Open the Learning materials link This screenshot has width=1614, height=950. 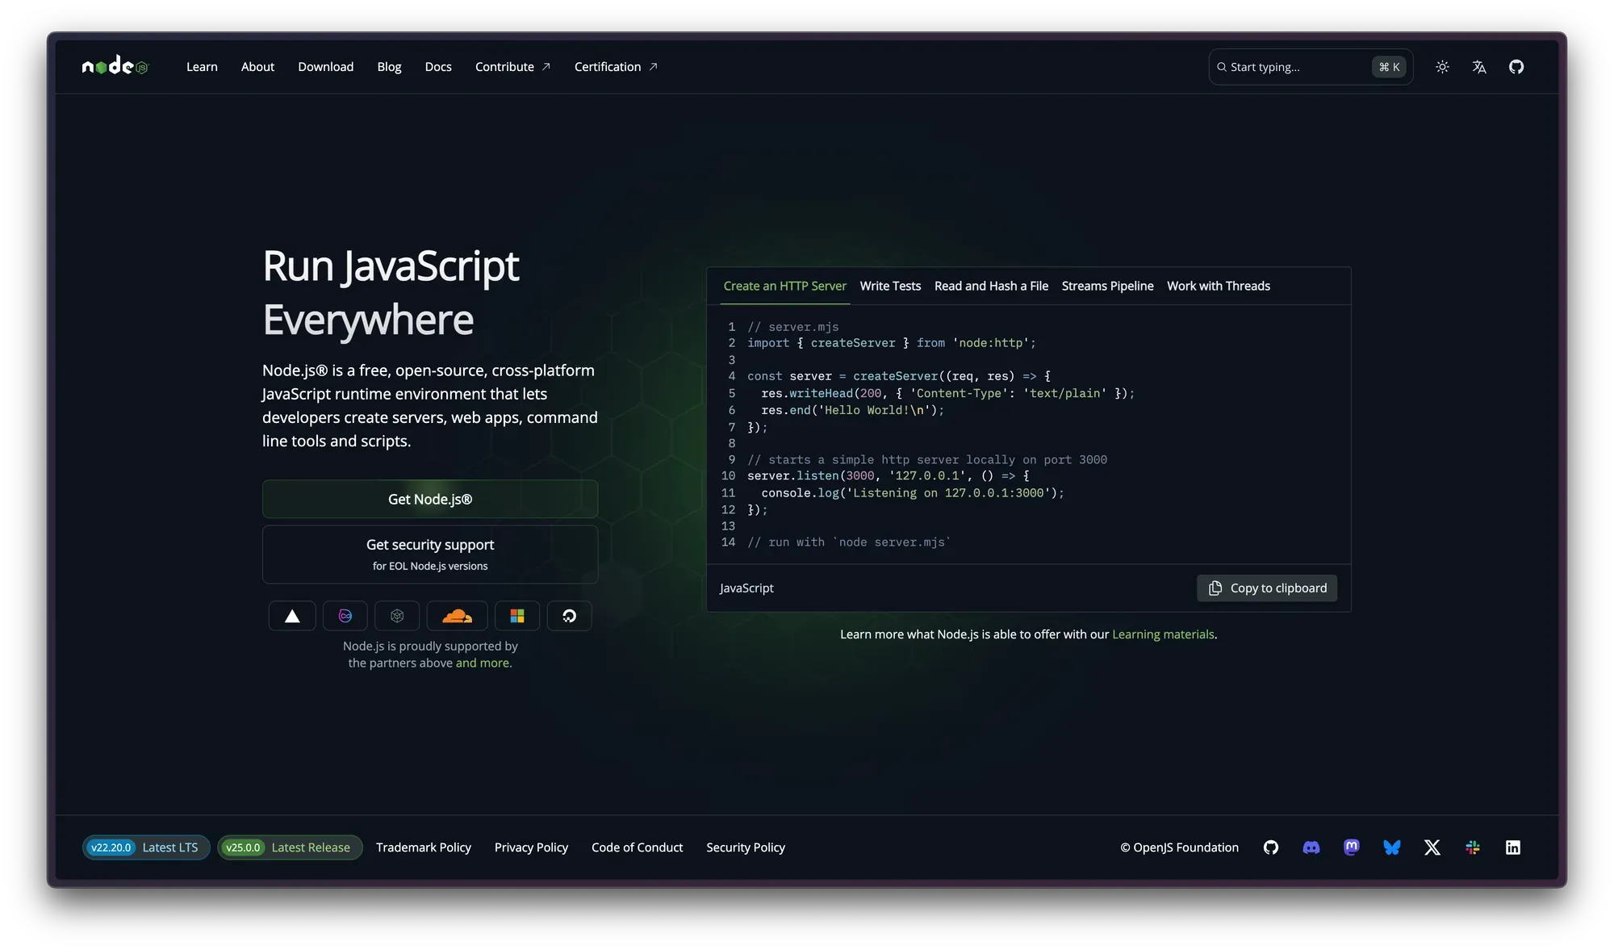pyautogui.click(x=1163, y=634)
